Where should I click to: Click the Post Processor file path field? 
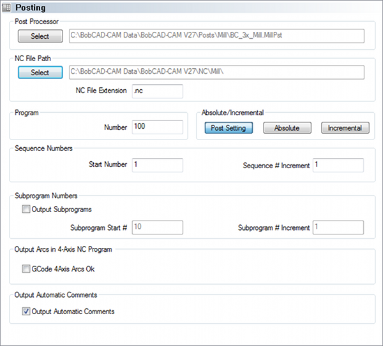click(216, 36)
